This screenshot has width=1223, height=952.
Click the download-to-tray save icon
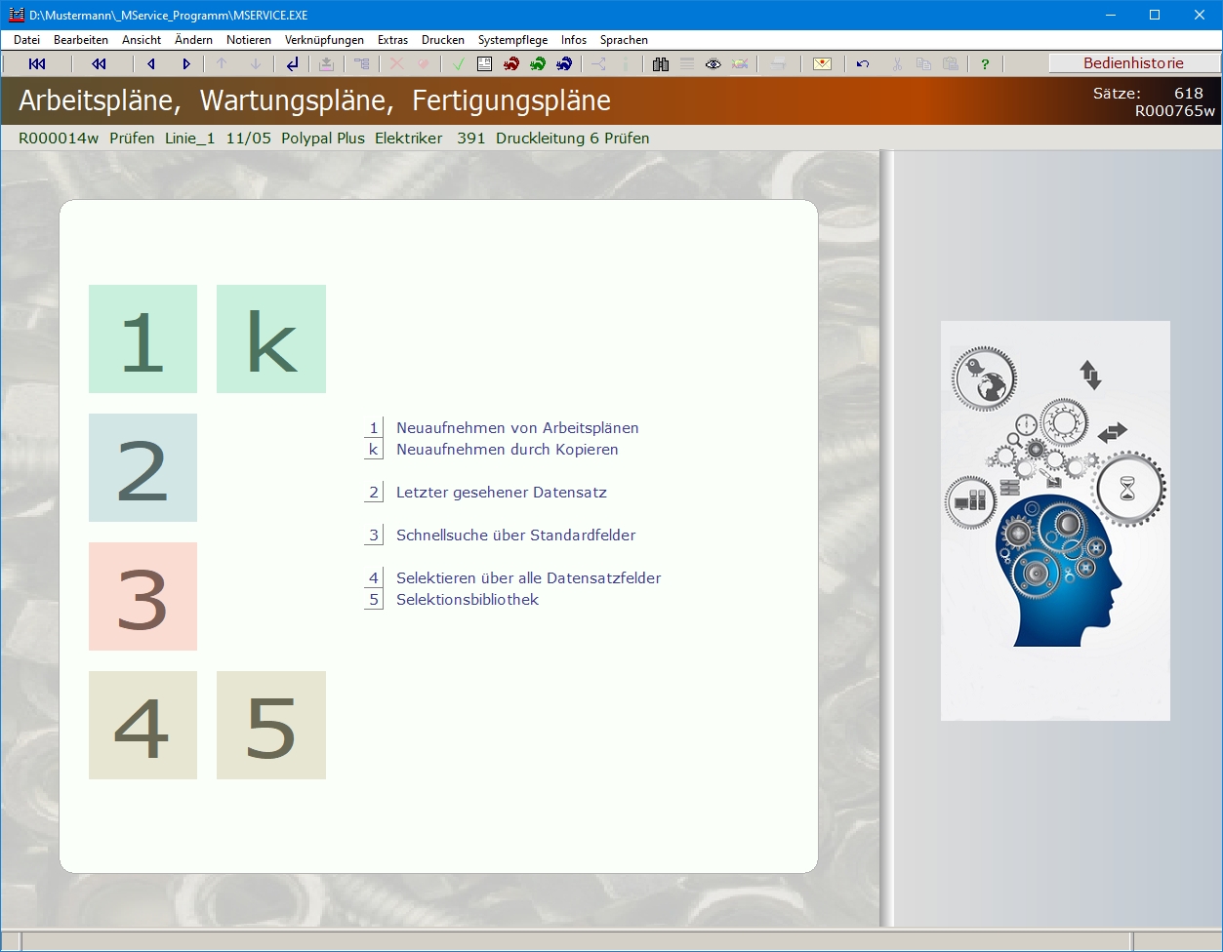point(327,64)
